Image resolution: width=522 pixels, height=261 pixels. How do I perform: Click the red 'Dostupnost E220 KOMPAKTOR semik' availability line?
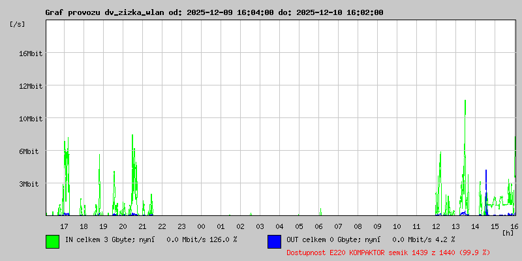point(388,253)
